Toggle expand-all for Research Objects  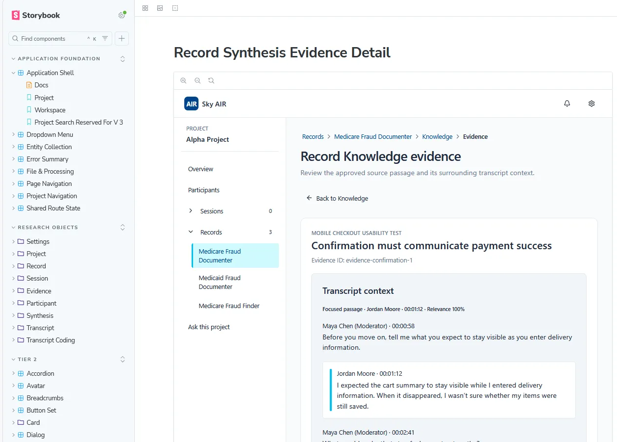[123, 227]
